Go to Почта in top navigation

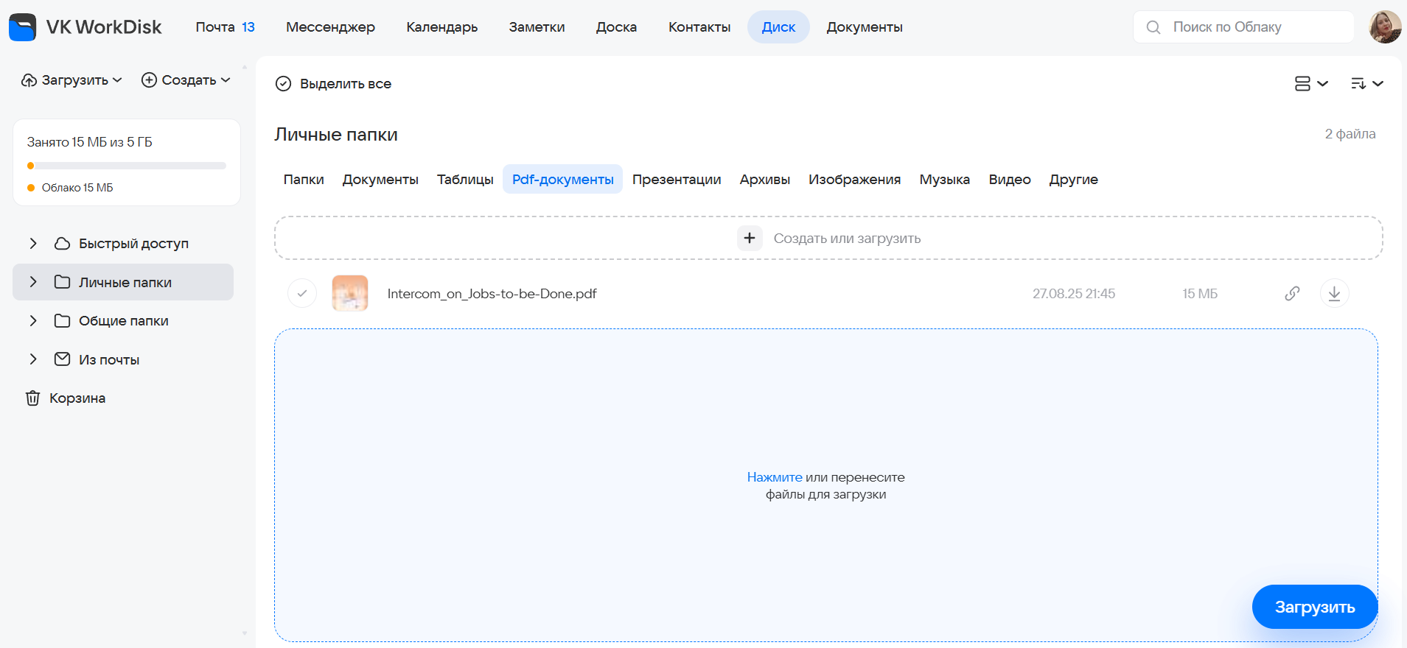pos(225,27)
